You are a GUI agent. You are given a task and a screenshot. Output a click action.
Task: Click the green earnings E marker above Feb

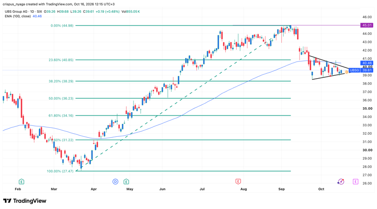[x=22, y=181]
